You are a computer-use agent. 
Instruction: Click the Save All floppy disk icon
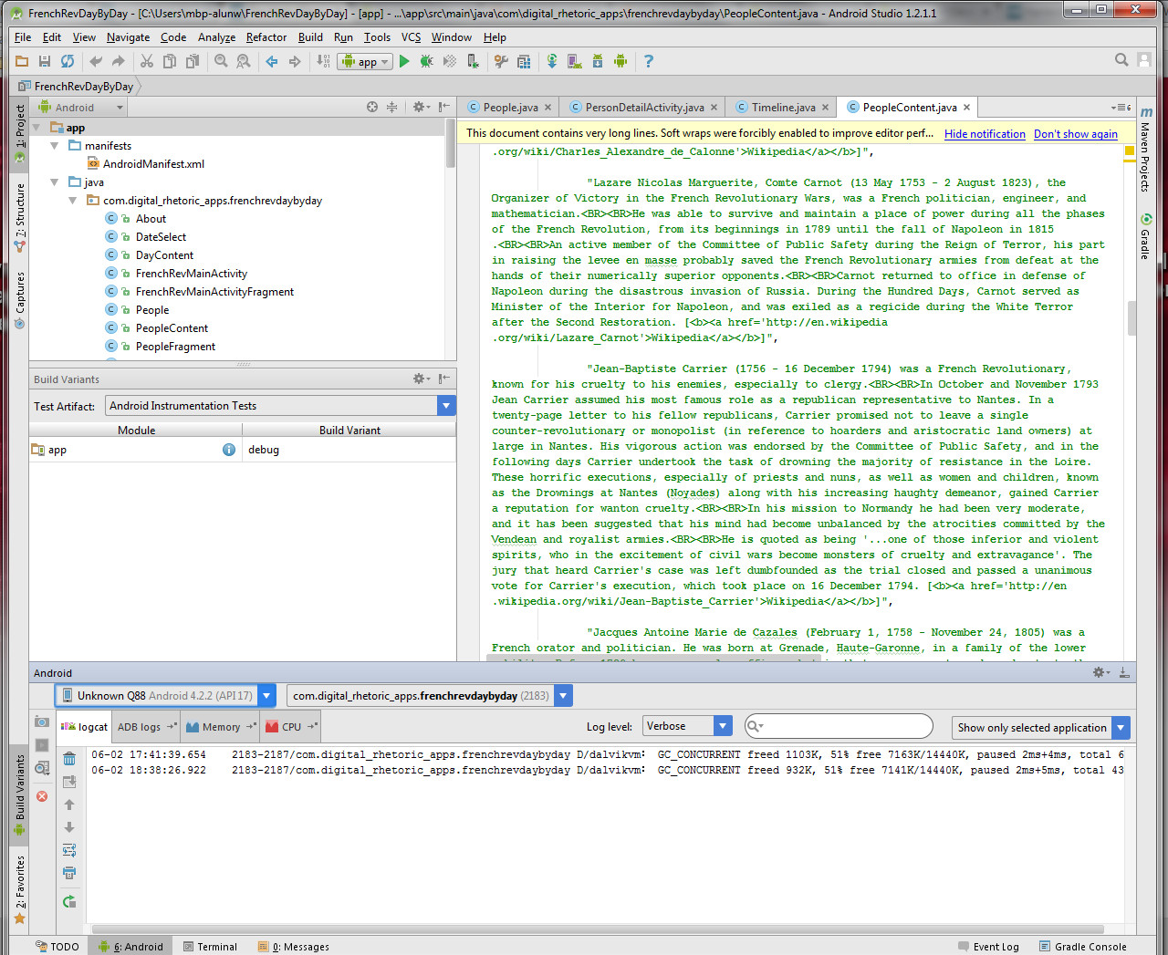(44, 61)
